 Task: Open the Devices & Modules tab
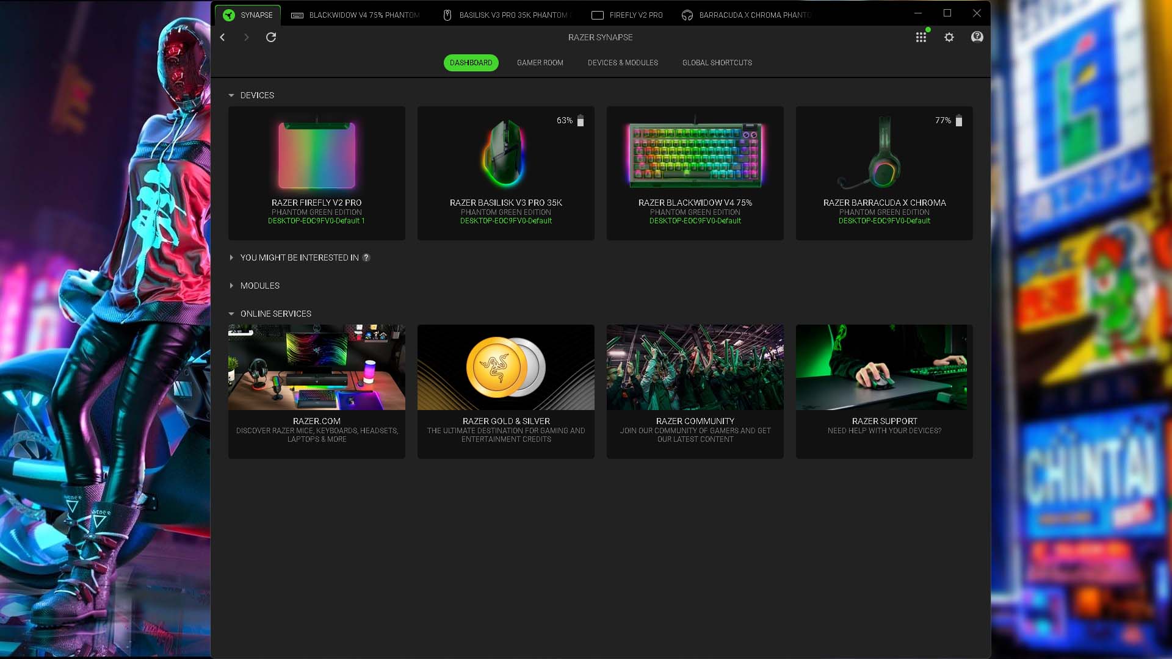(623, 63)
